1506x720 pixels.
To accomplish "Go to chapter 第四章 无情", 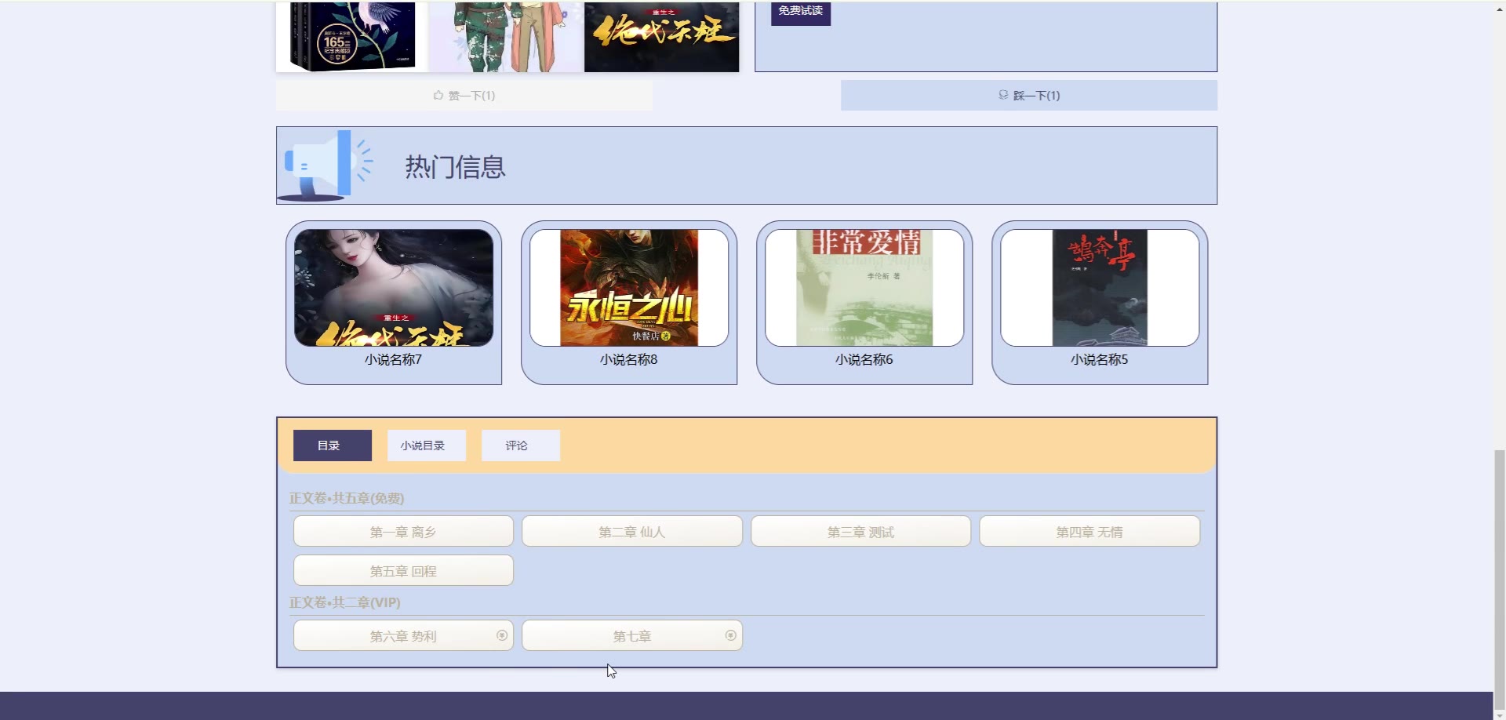I will pos(1089,531).
